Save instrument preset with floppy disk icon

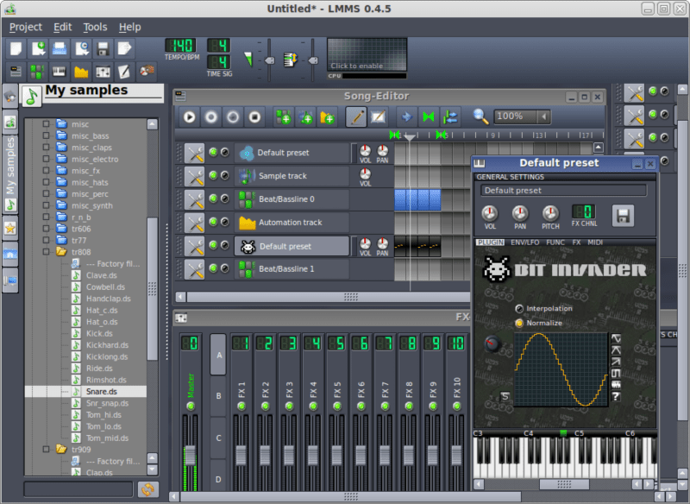pos(623,216)
